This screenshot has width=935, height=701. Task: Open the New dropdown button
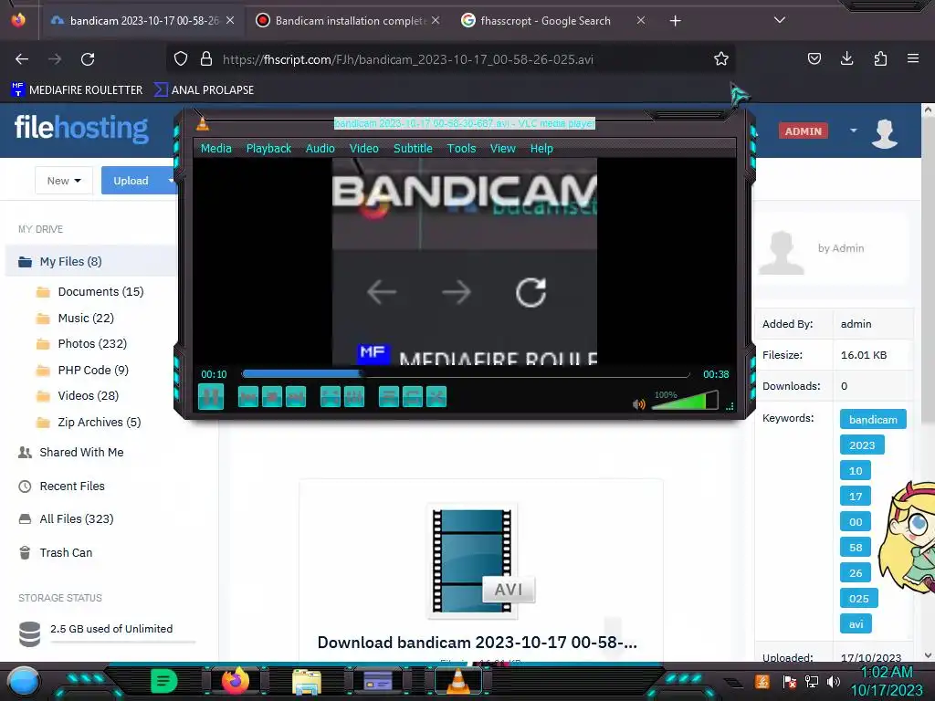[x=64, y=181]
